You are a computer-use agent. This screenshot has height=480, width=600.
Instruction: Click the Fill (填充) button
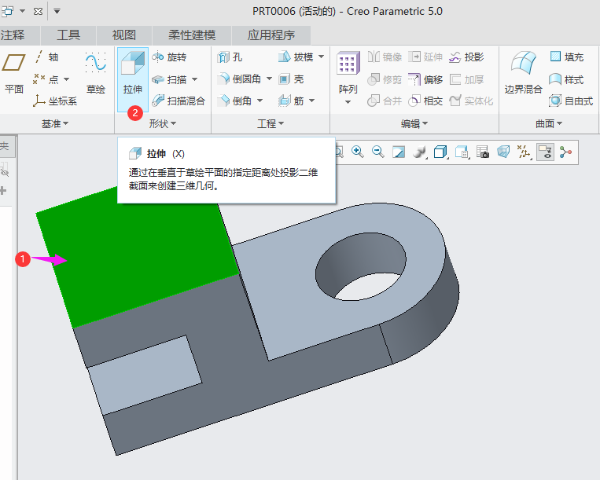pos(566,57)
